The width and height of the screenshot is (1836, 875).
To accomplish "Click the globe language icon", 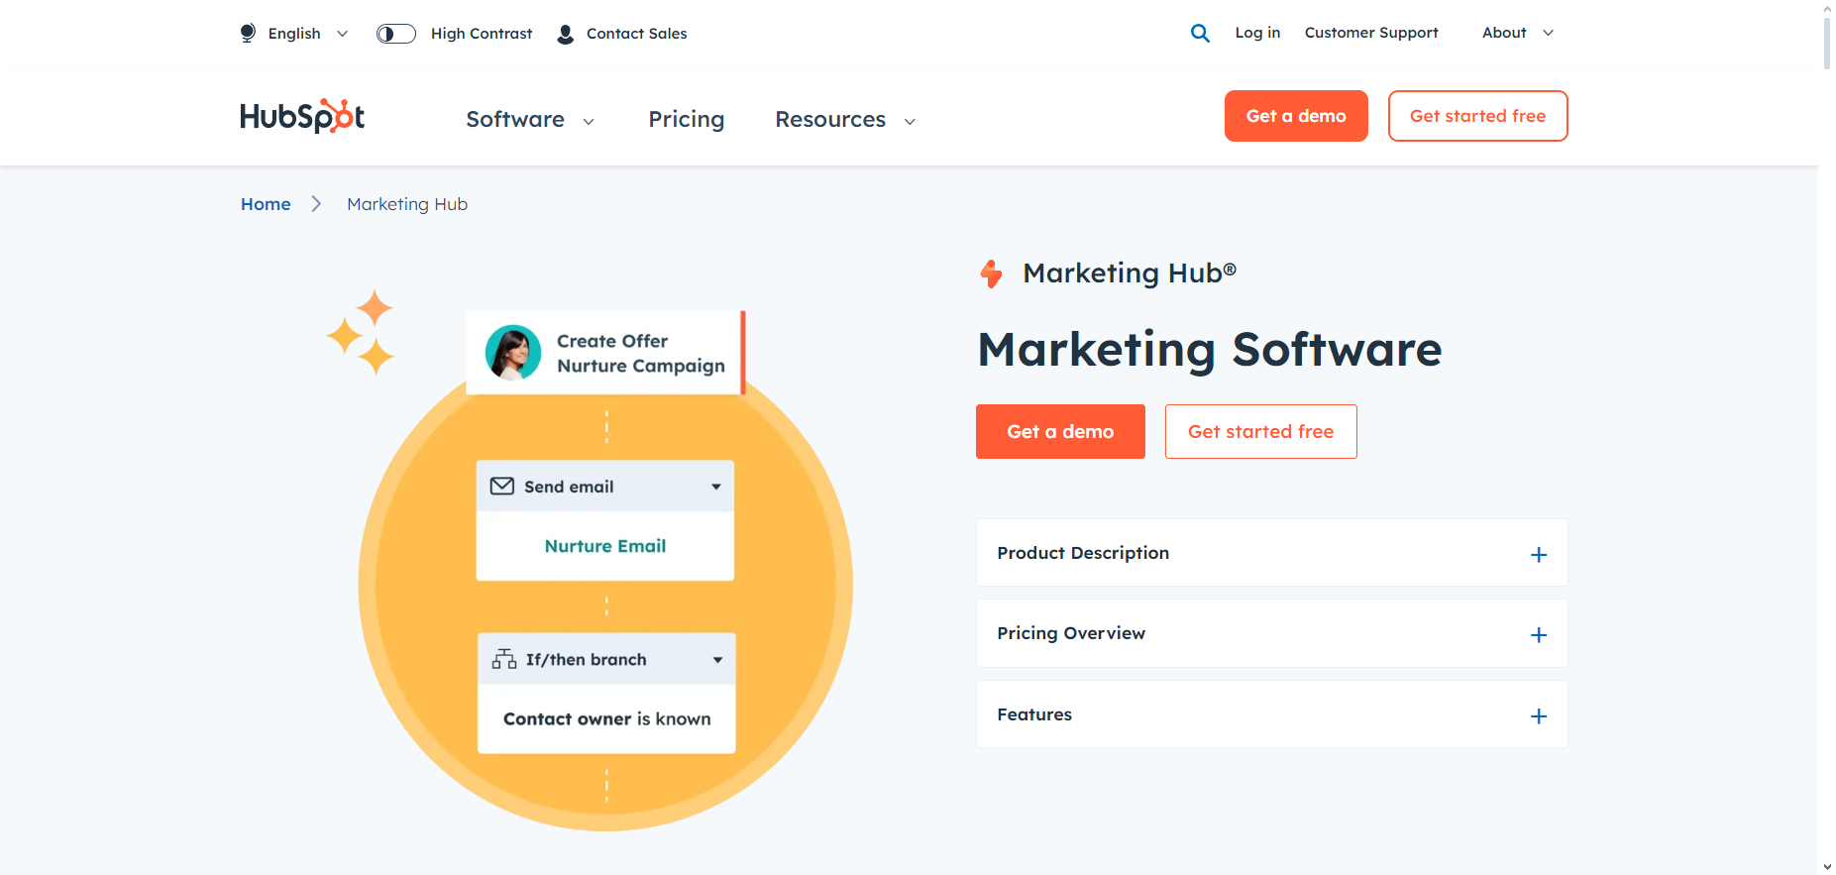I will pos(248,34).
